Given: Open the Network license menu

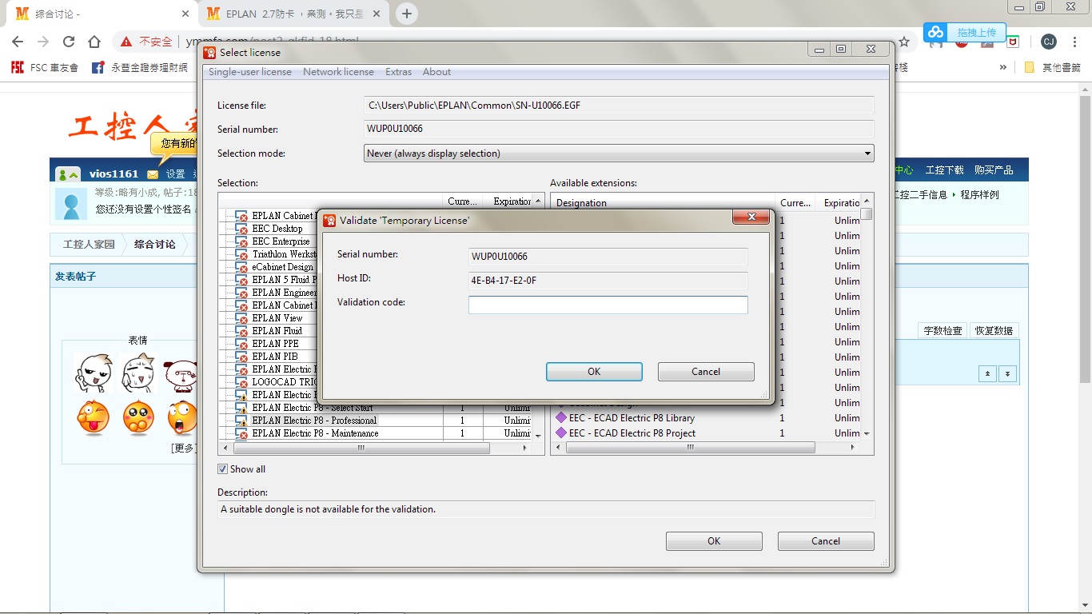Looking at the screenshot, I should [338, 72].
